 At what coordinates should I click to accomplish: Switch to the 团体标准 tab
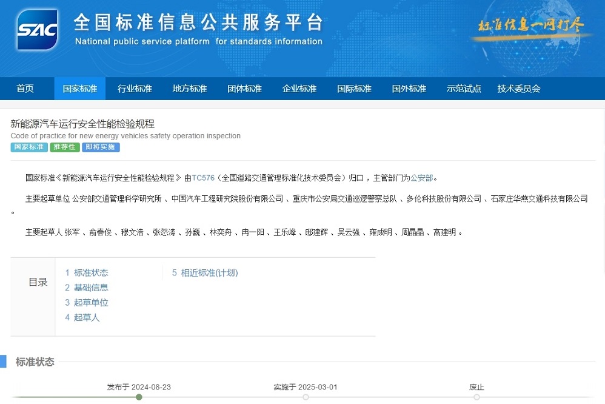pyautogui.click(x=244, y=88)
